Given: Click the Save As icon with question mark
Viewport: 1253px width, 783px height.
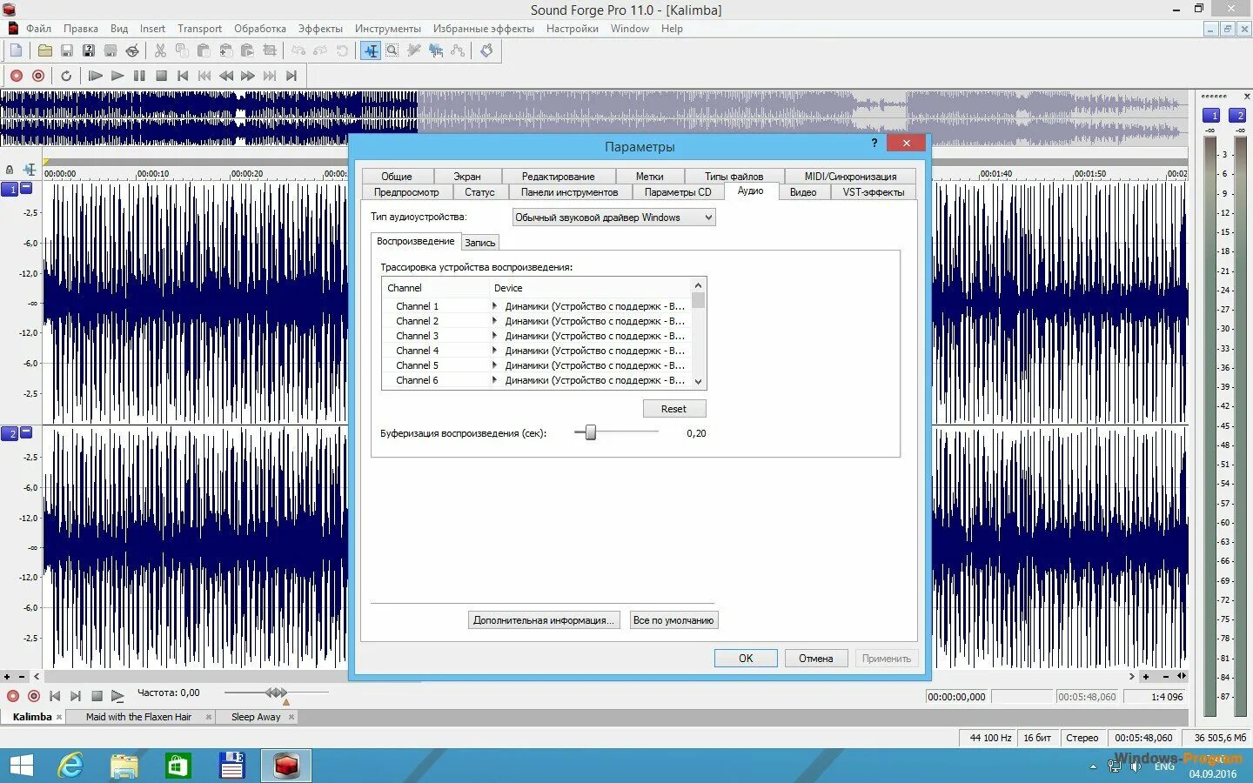Looking at the screenshot, I should [88, 50].
